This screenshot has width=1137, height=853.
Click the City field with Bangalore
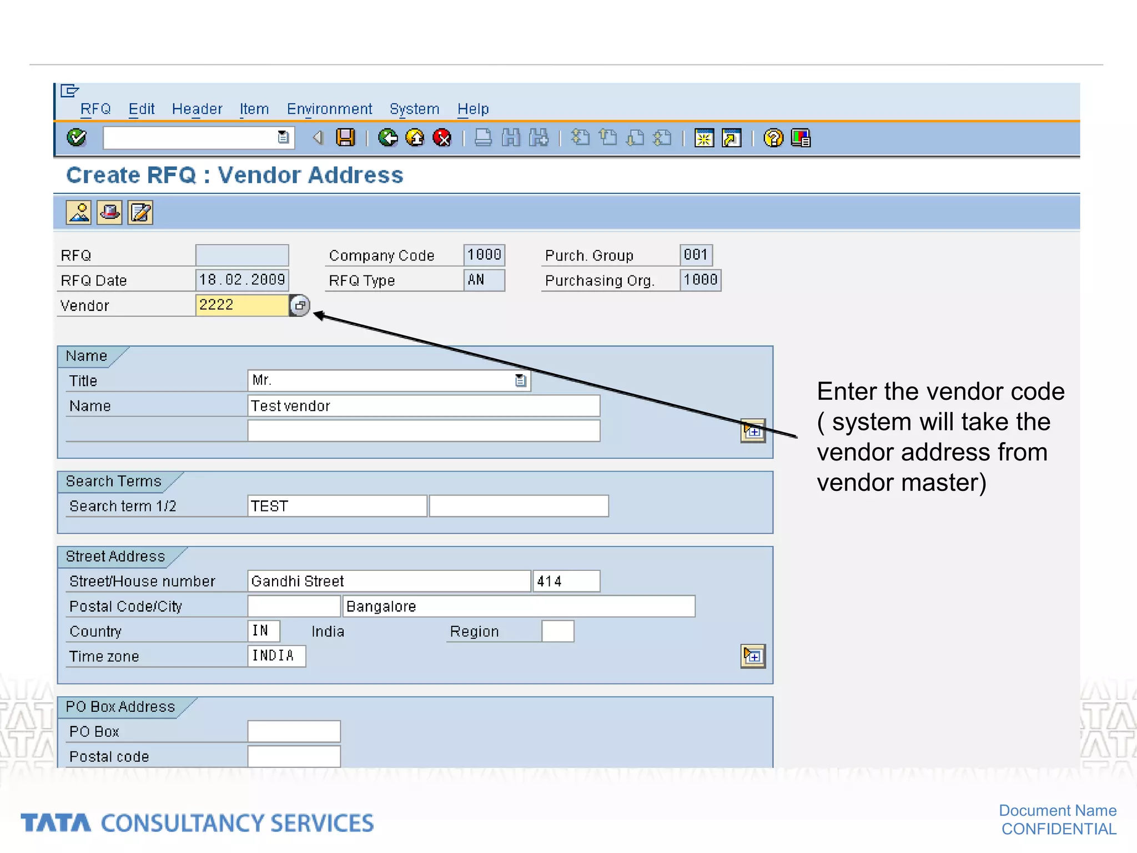(519, 606)
